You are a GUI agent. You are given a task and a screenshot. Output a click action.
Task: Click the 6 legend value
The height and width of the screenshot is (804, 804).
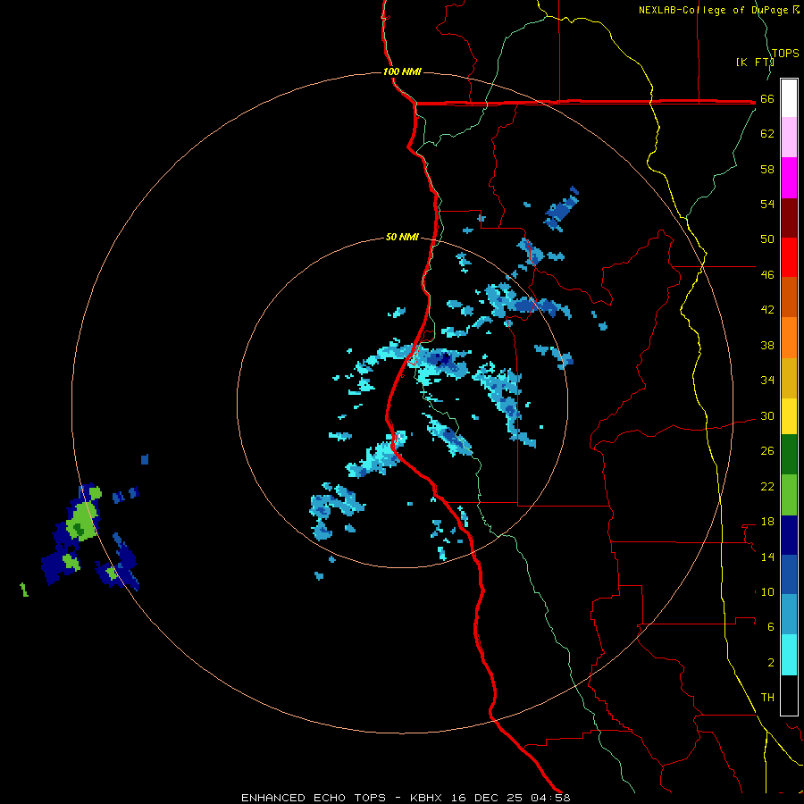tap(771, 627)
